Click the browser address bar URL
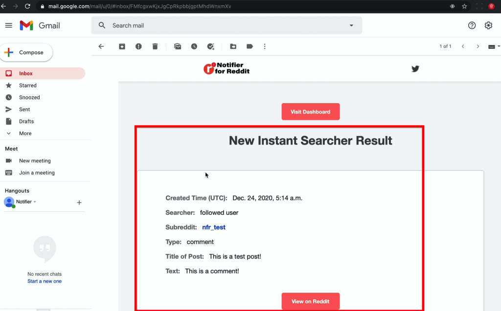The width and height of the screenshot is (501, 311). (x=139, y=6)
